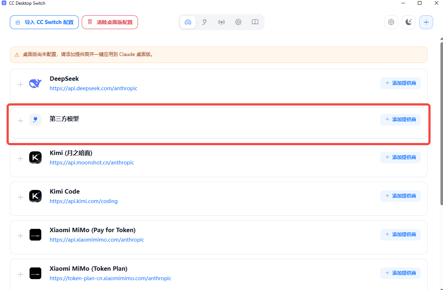Click 添加提供商 for DeepSeek
The width and height of the screenshot is (443, 290).
click(400, 83)
